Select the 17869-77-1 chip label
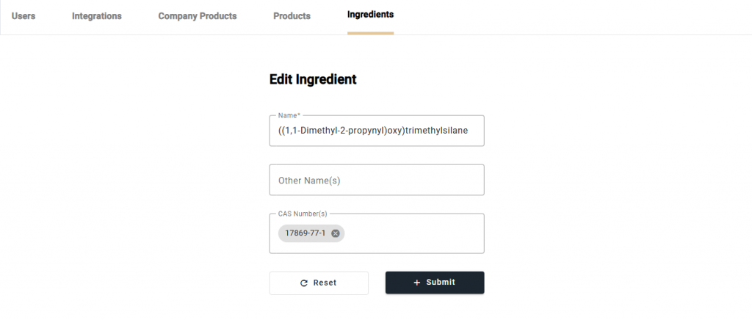This screenshot has width=752, height=320. (305, 233)
